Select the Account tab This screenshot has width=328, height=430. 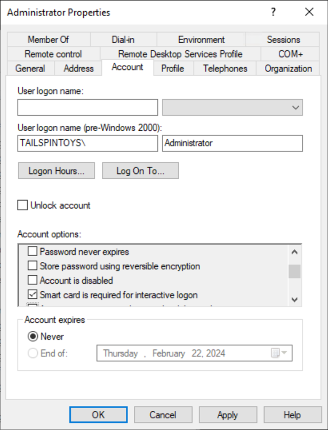[x=127, y=67]
